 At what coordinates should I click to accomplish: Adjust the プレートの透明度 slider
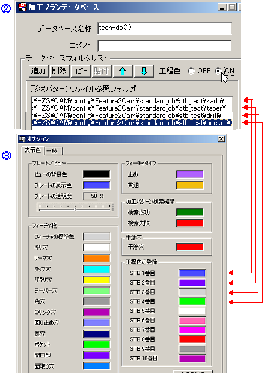(75, 207)
